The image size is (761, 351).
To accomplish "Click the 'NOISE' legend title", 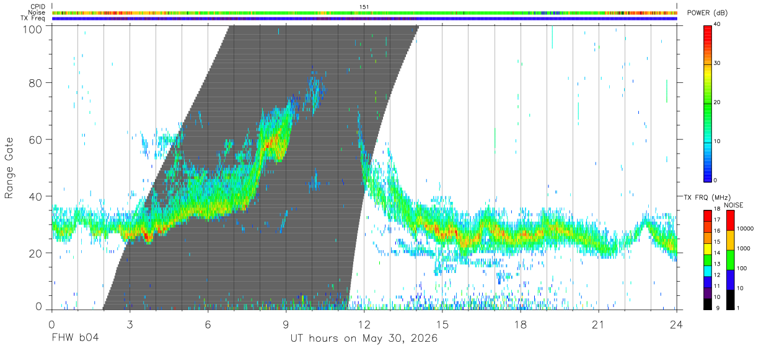I will click(733, 204).
